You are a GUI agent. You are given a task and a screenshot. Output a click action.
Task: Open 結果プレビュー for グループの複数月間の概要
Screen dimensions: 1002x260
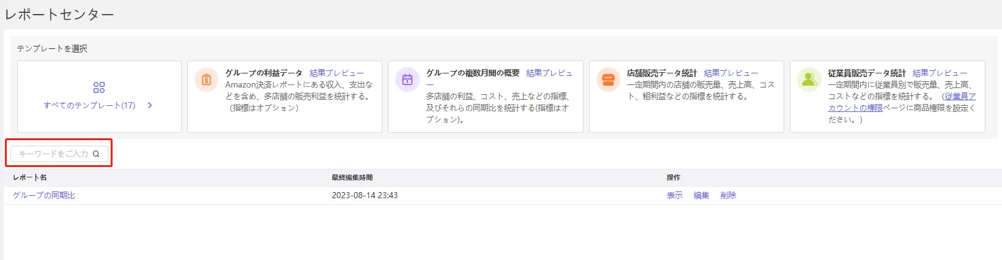[549, 73]
